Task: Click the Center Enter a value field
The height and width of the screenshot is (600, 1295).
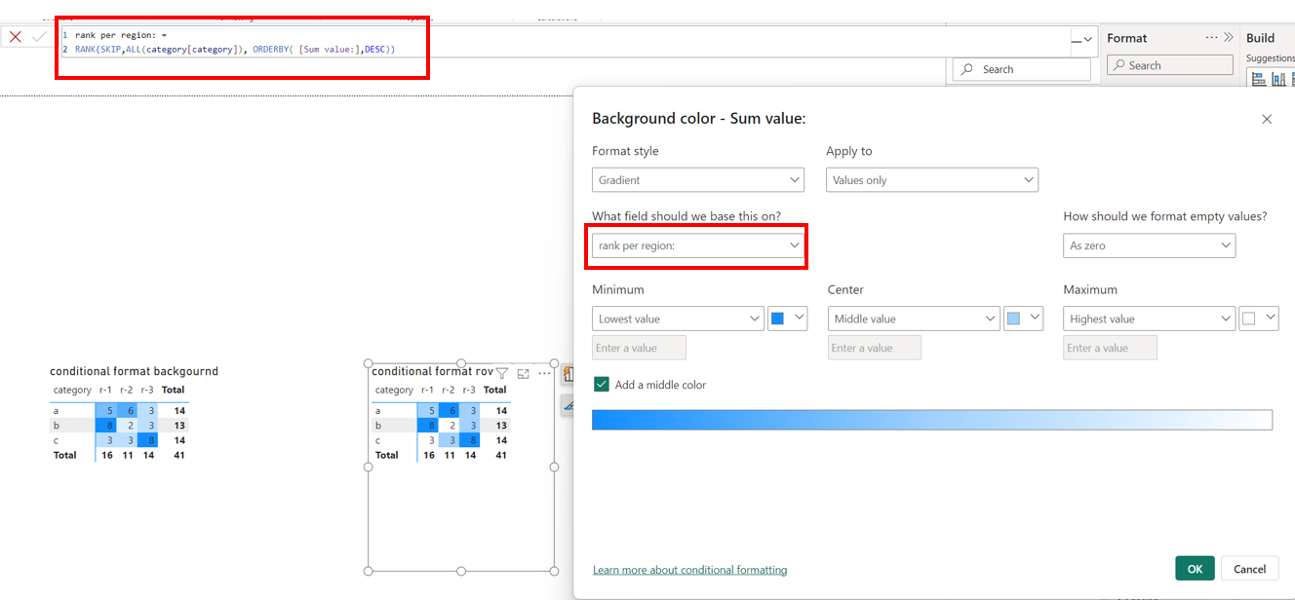Action: tap(875, 348)
